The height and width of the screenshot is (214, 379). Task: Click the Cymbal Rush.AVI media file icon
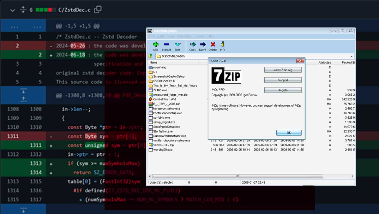pyautogui.click(x=151, y=99)
